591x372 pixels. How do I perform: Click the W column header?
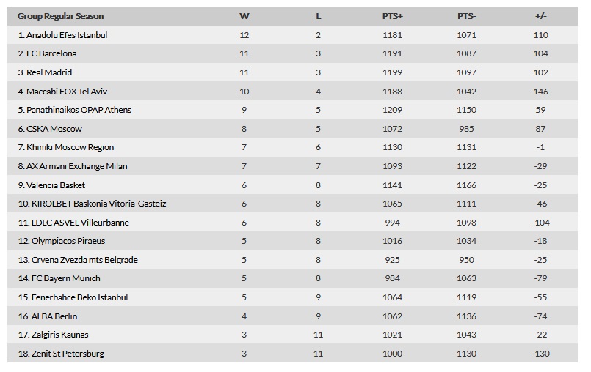tap(244, 16)
